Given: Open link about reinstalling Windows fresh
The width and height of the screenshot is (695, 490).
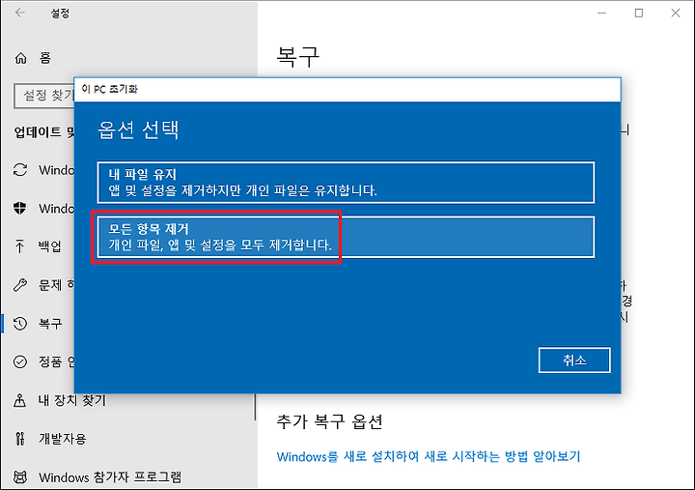Looking at the screenshot, I should point(429,456).
